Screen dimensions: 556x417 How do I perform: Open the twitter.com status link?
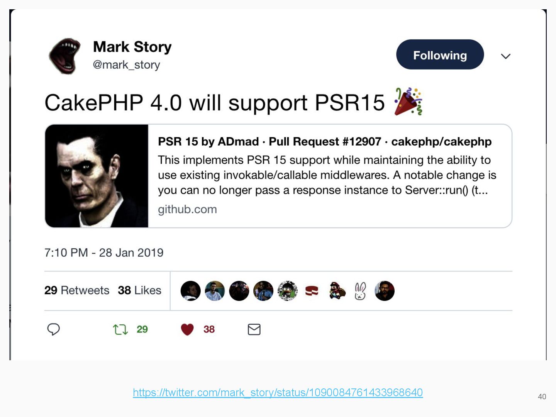pos(278,392)
